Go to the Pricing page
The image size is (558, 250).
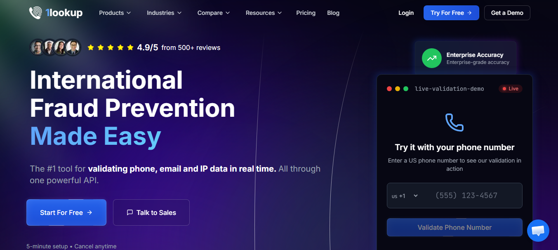pyautogui.click(x=306, y=13)
